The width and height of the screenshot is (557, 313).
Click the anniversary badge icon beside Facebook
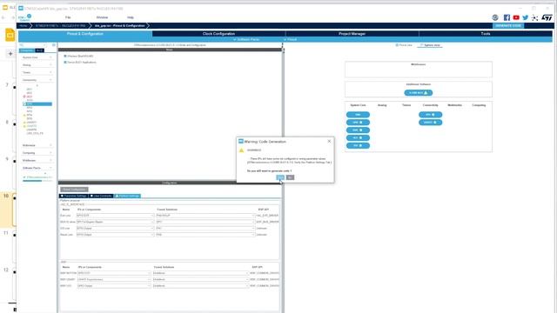click(495, 17)
